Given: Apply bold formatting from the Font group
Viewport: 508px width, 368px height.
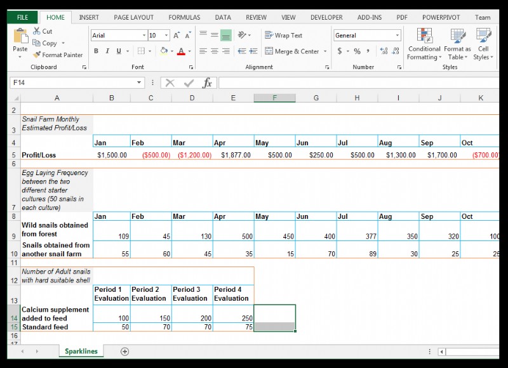Looking at the screenshot, I should 96,49.
